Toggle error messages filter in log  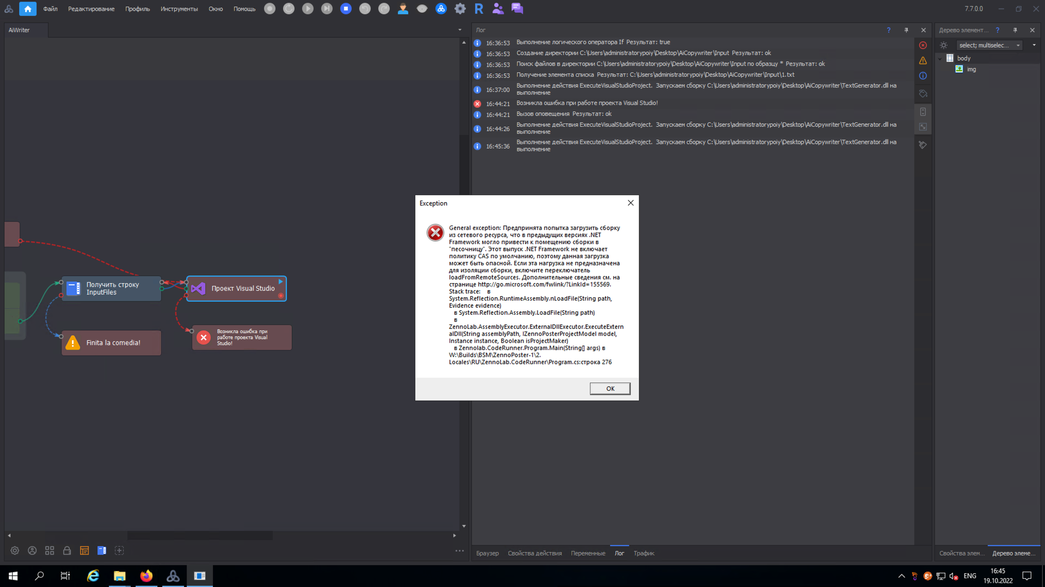point(923,46)
